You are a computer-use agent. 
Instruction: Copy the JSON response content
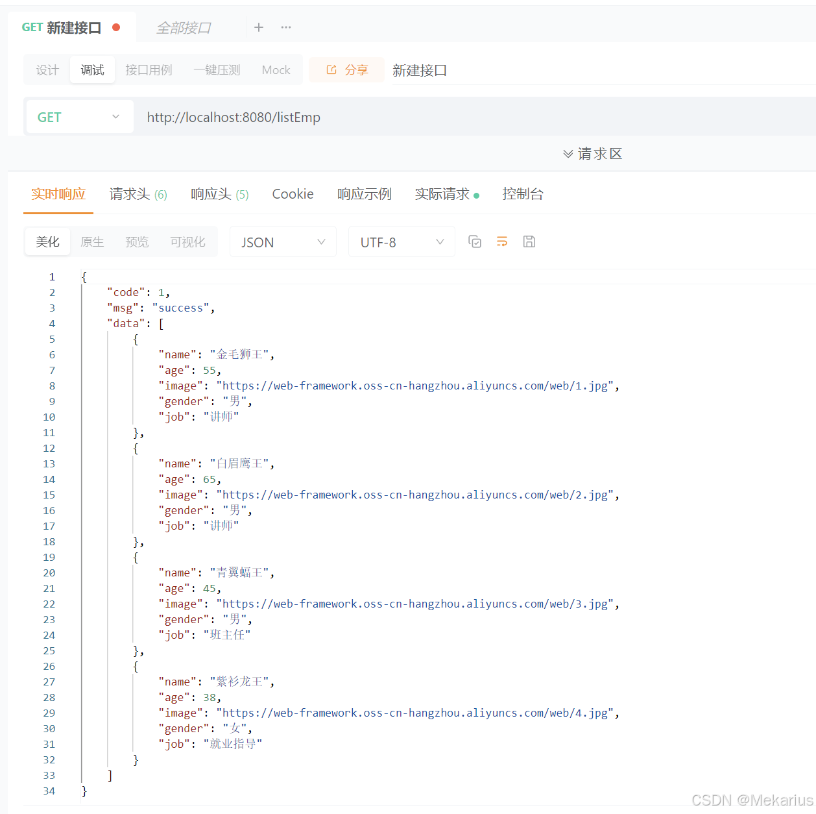[475, 241]
